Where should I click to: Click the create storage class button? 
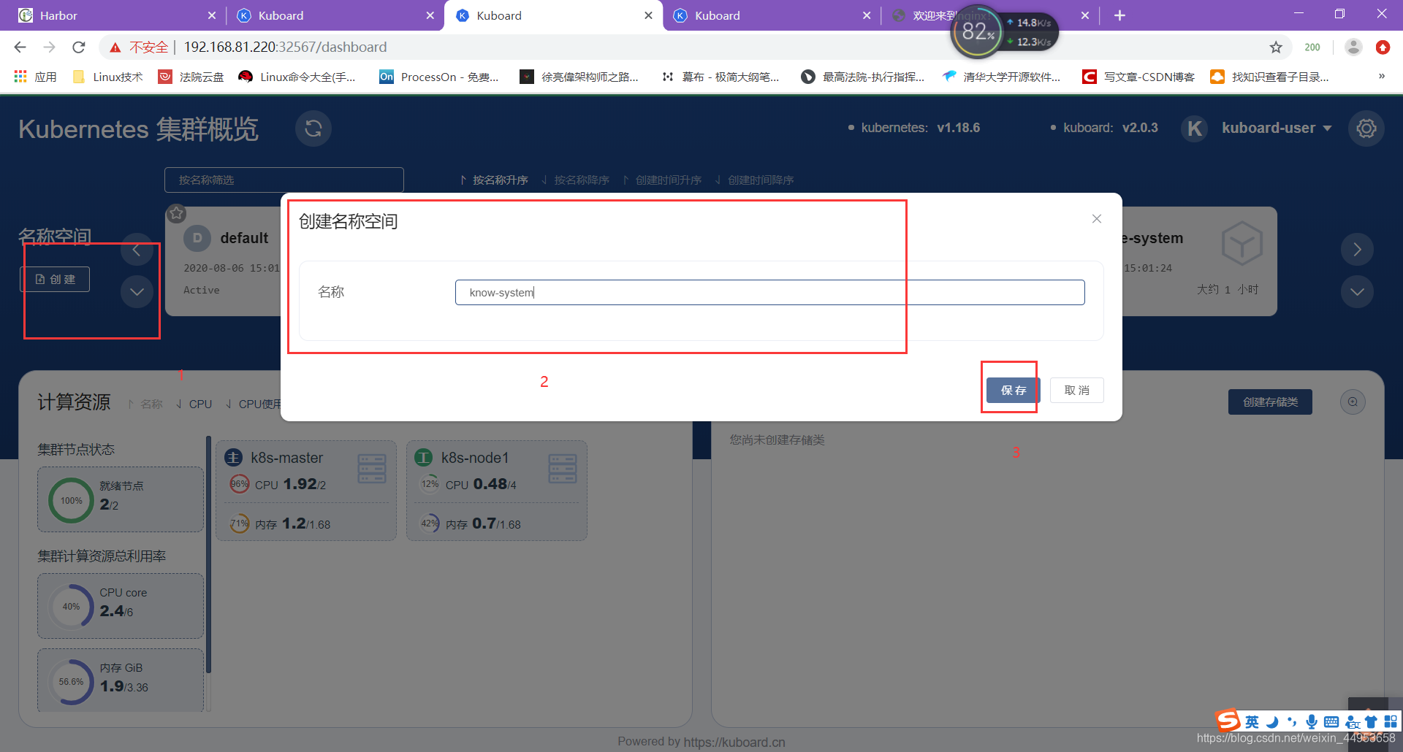1270,402
